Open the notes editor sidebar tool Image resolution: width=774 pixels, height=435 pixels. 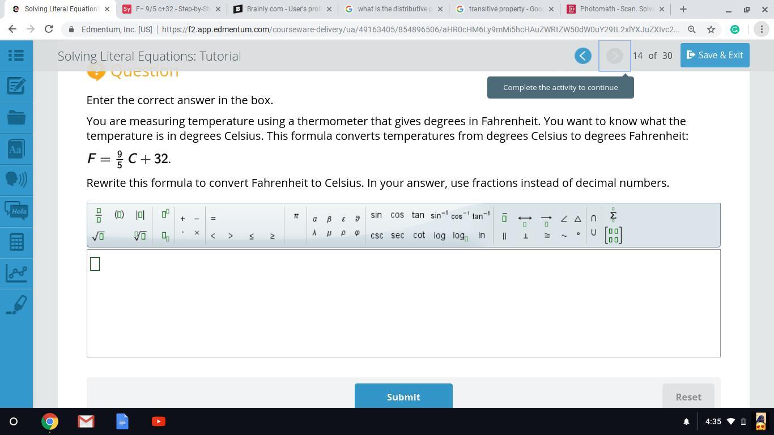(16, 86)
